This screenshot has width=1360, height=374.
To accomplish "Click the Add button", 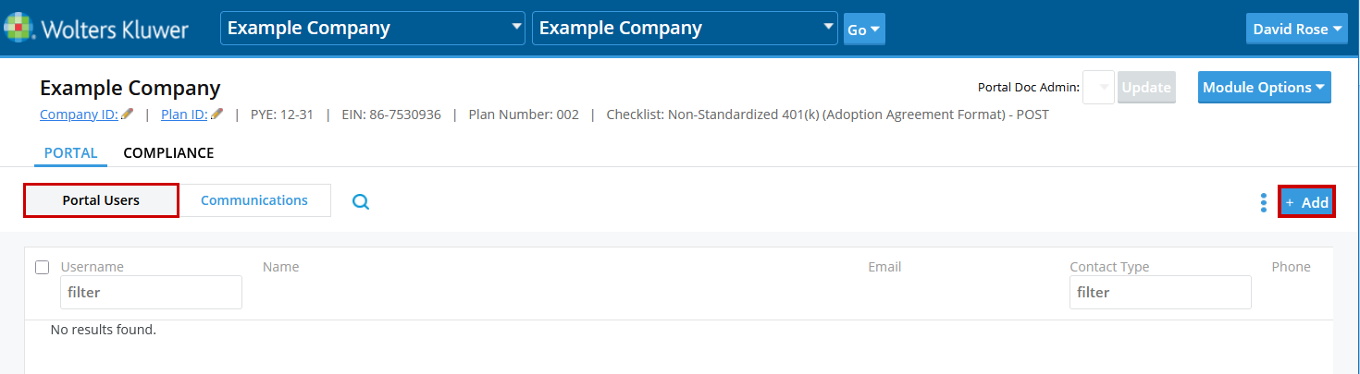I will click(x=1306, y=202).
